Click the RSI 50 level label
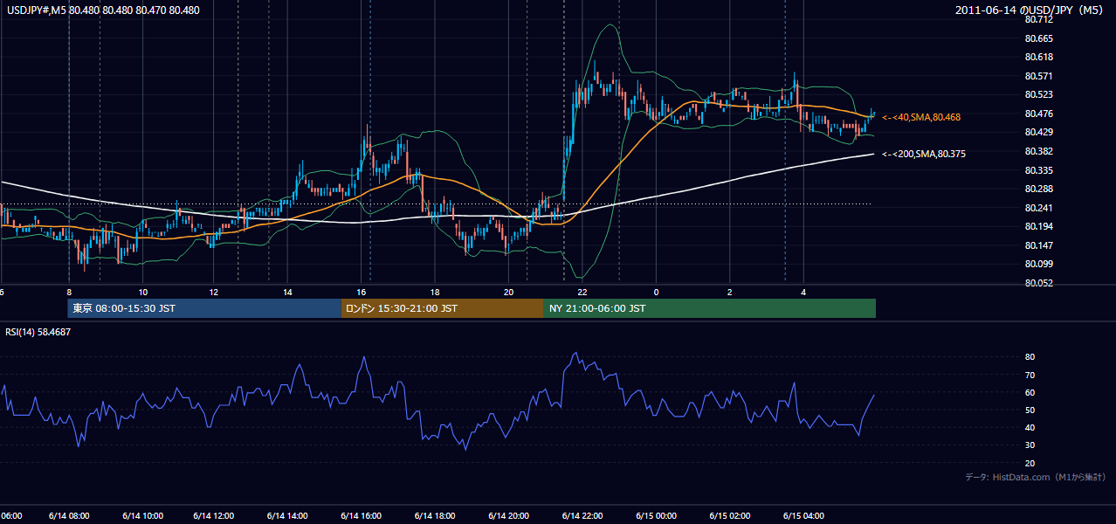This screenshot has height=524, width=1116. pos(1030,410)
